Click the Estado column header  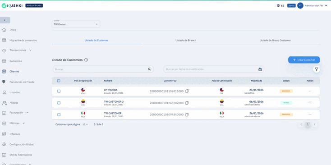point(286,81)
